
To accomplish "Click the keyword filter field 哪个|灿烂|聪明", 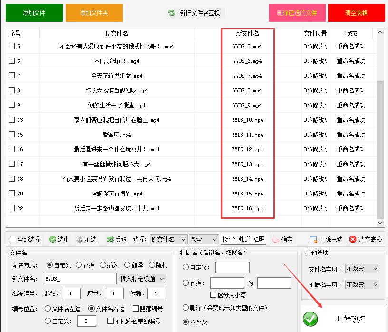I will pyautogui.click(x=243, y=239).
